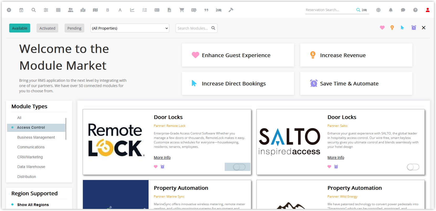
Task: Click the Salto inspired access logo thumbnail
Action: 289,142
